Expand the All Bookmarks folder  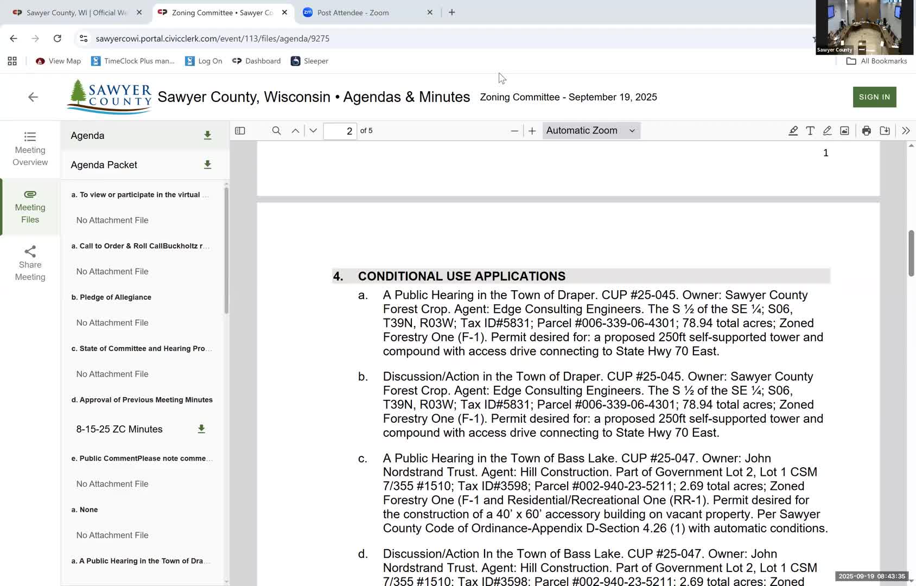(877, 61)
